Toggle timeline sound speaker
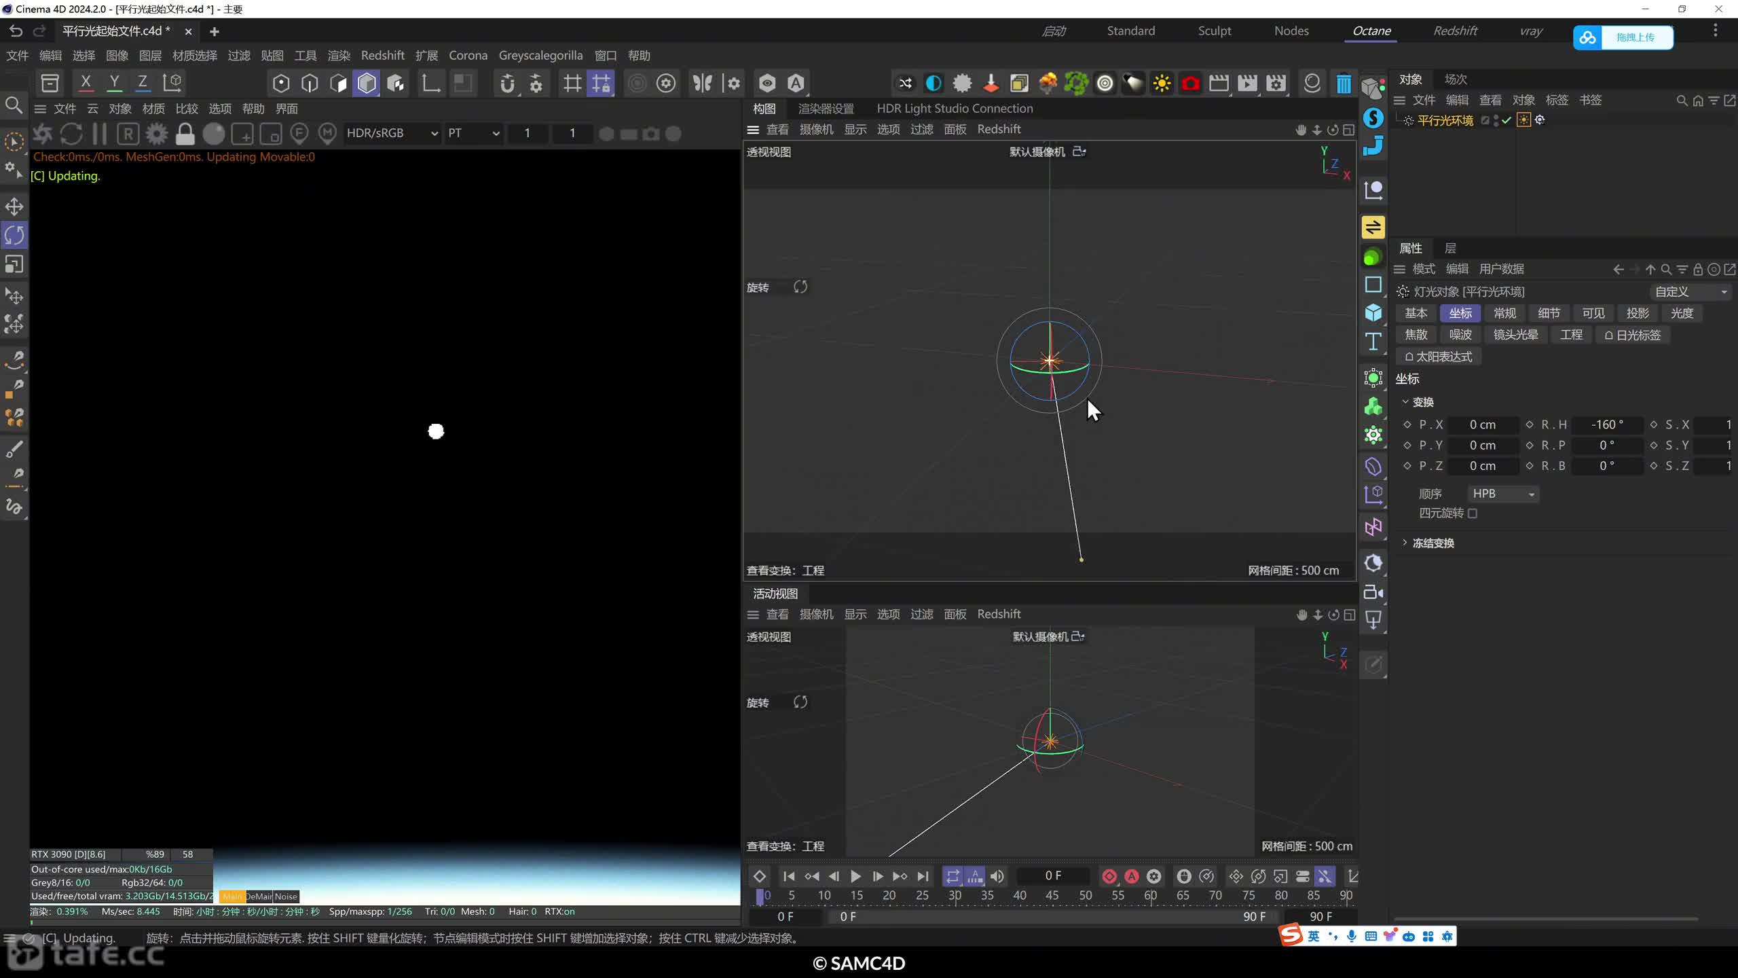 997,876
